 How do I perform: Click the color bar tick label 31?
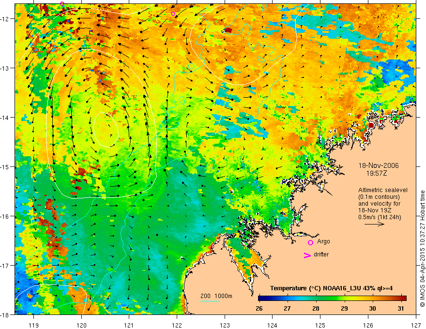401,308
